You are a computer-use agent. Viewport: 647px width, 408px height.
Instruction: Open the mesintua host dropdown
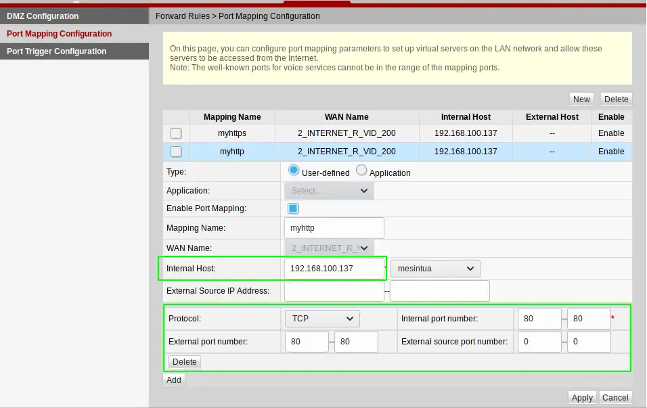click(x=435, y=269)
